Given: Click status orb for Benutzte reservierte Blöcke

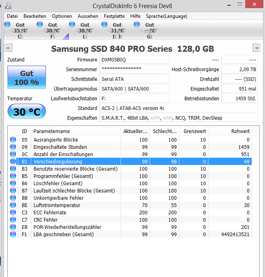Looking at the screenshot, I should tap(13, 169).
